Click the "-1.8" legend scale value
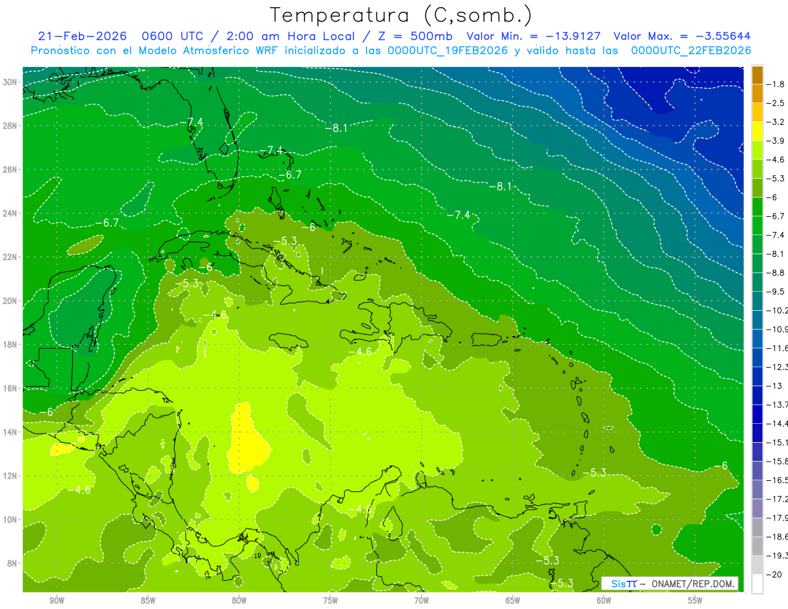 (776, 84)
